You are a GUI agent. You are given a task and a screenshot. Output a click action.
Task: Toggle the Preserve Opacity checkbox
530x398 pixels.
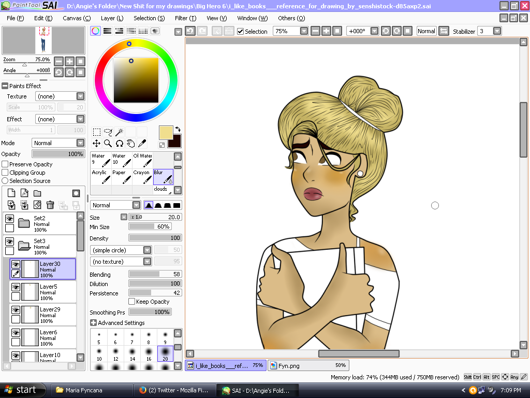click(4, 164)
